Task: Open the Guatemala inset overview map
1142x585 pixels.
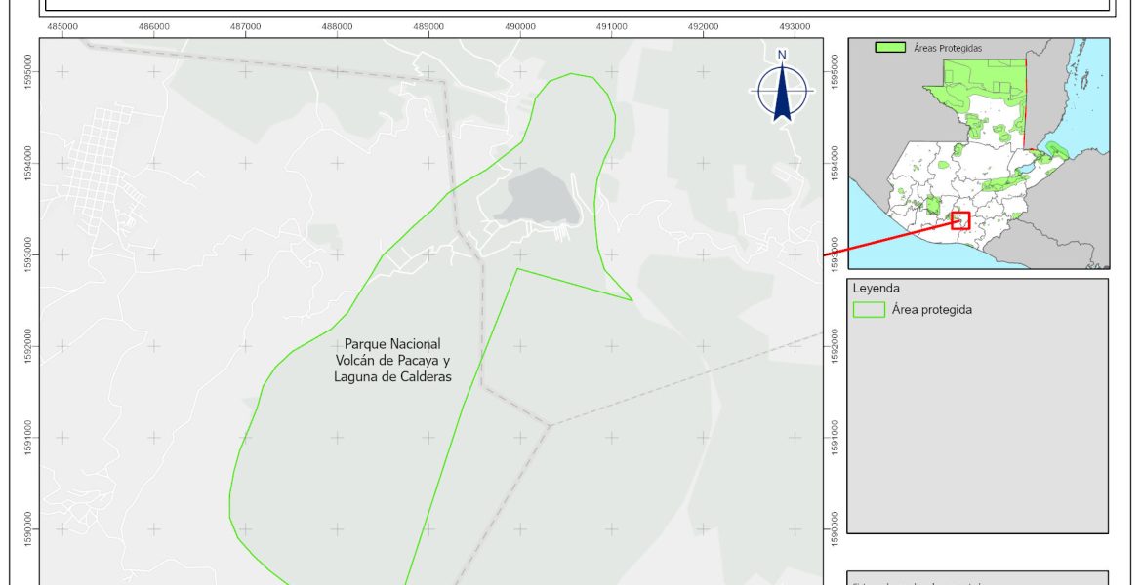Action: (x=978, y=153)
